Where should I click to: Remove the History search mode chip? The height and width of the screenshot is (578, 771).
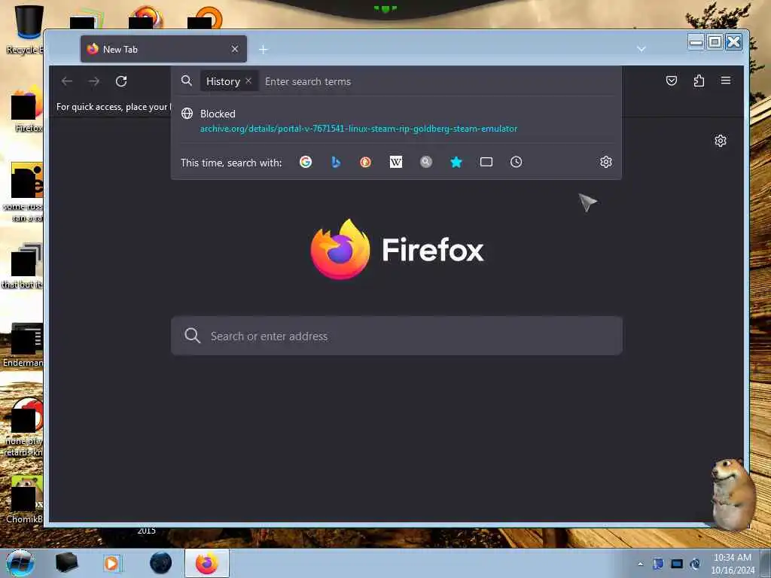(x=248, y=81)
